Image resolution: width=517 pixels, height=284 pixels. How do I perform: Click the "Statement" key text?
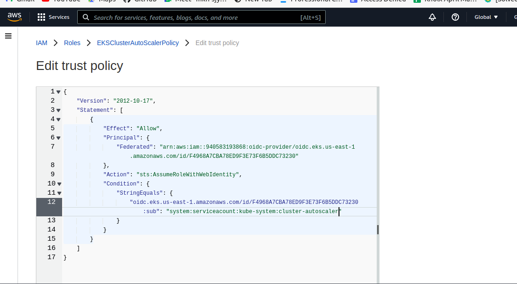95,110
